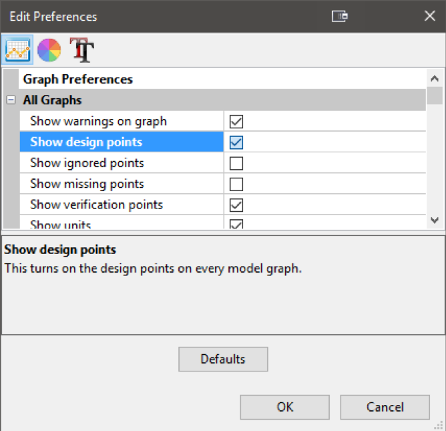
Task: Collapse the All Graphs section
Action: pos(11,101)
